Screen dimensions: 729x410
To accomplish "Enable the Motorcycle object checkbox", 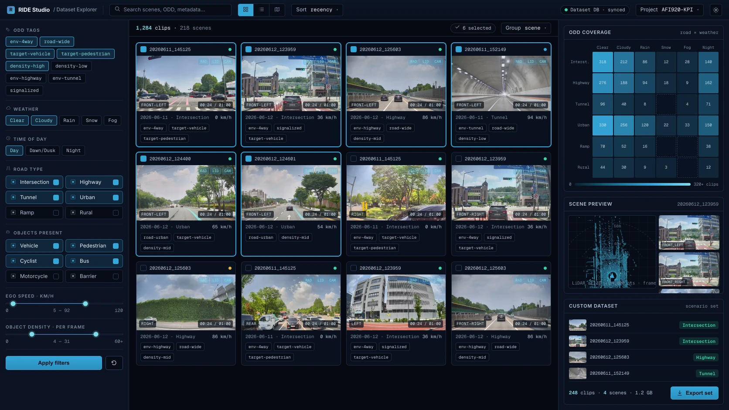I will point(56,276).
